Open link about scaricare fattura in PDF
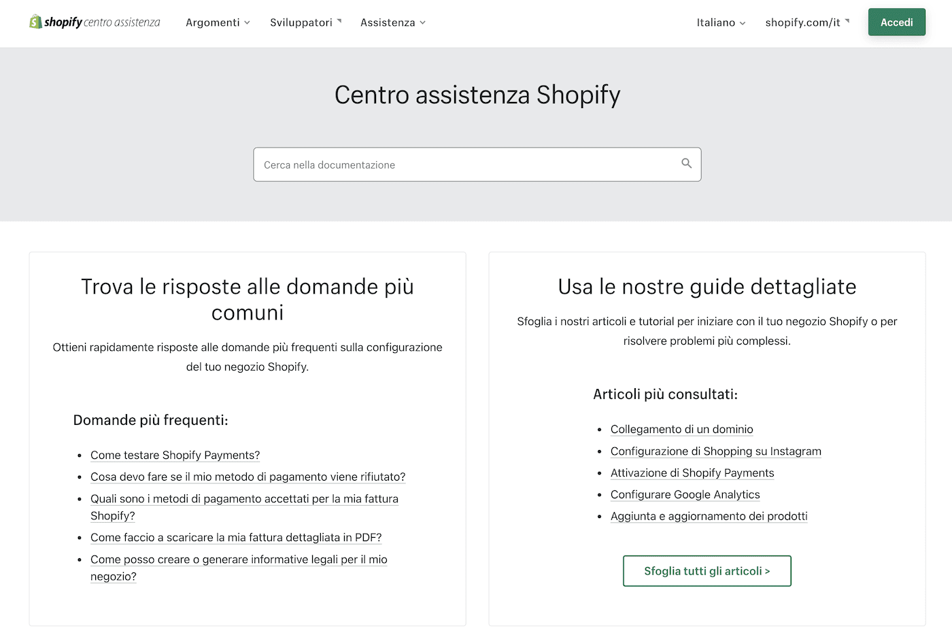Screen dimensions: 952x635 [236, 537]
